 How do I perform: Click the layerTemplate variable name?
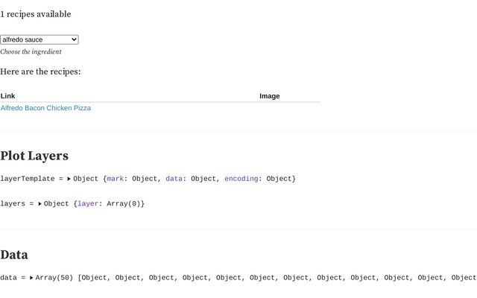(27, 179)
